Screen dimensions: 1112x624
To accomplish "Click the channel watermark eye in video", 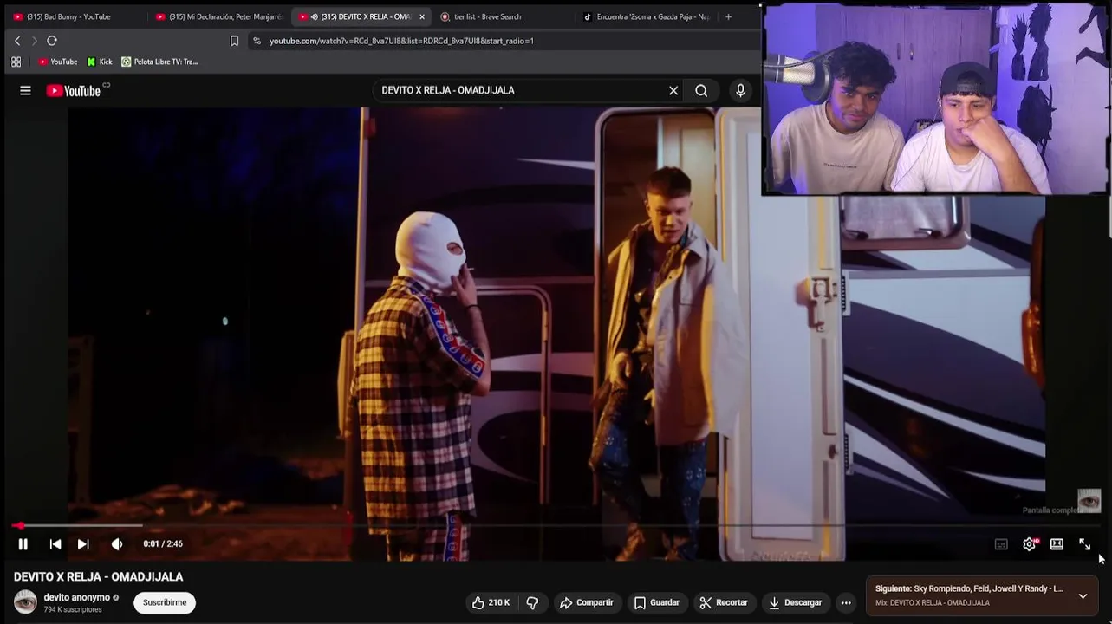I will pyautogui.click(x=1089, y=500).
